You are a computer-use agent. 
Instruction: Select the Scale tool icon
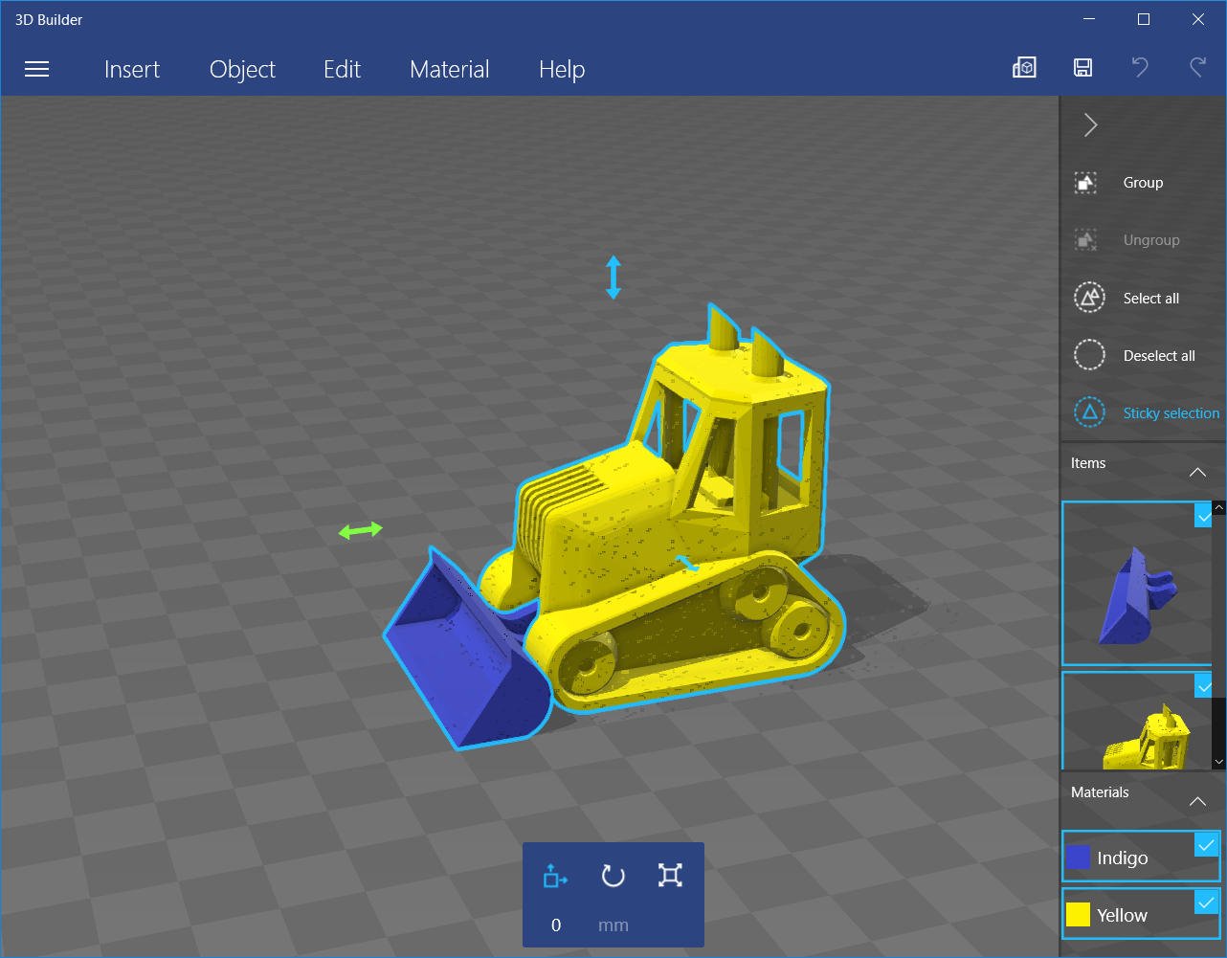click(x=670, y=876)
